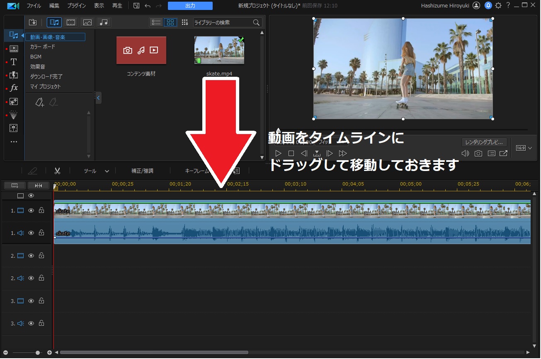Zoom in the timeline with plus button
This screenshot has height=359, width=541.
pyautogui.click(x=49, y=353)
